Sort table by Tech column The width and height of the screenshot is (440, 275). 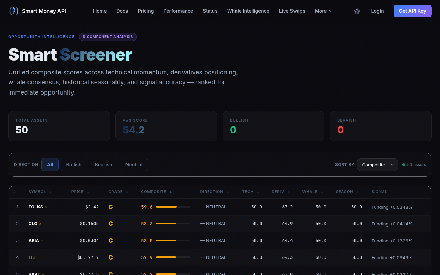click(x=251, y=192)
